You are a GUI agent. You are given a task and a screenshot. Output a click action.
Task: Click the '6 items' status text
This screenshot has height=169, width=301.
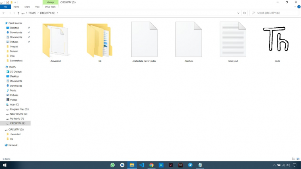pyautogui.click(x=6, y=159)
